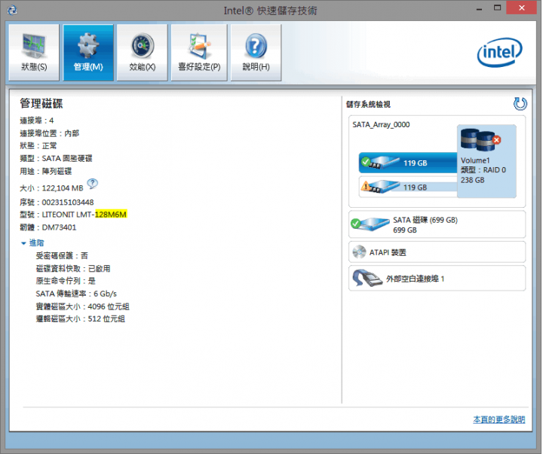Click the 連接埠位置：內部 line
This screenshot has height=454, width=543.
50,133
